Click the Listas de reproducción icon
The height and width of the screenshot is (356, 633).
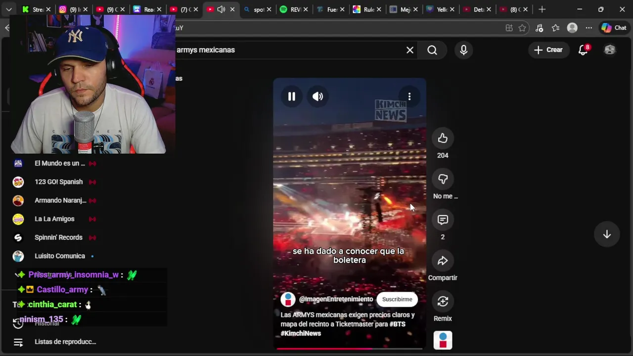coord(18,342)
